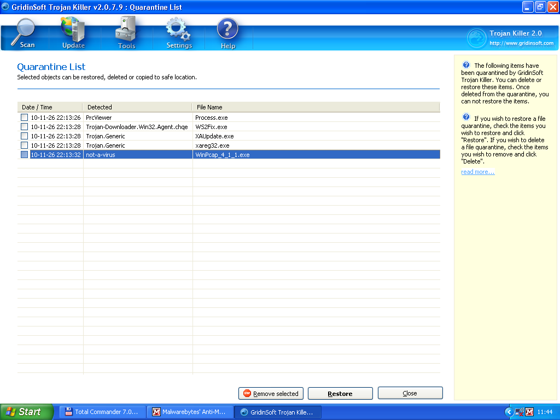Viewport: 560px width, 420px height.
Task: Click the Malwarebytes tray icon
Action: coord(529,412)
